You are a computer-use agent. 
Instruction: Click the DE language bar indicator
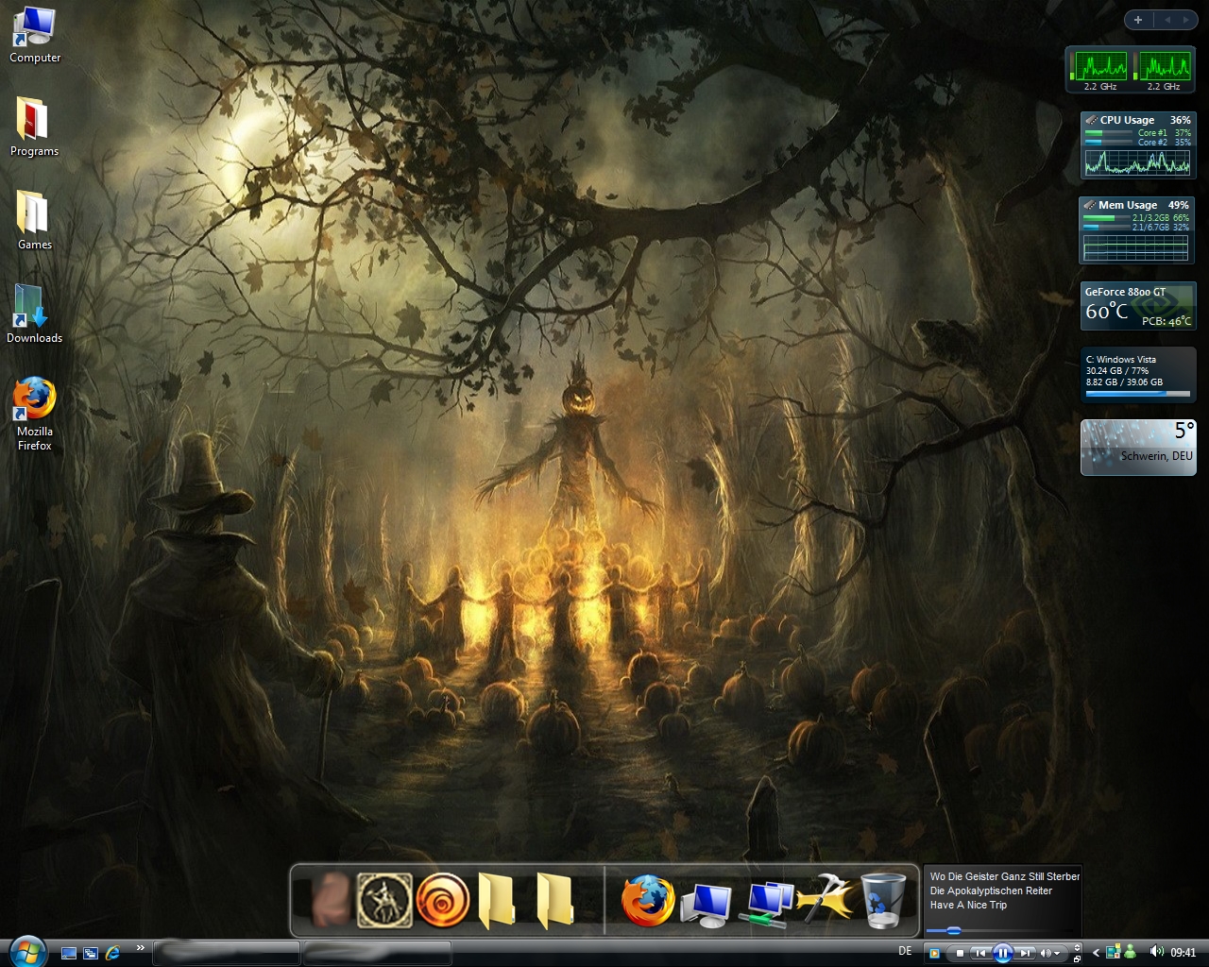tap(905, 951)
